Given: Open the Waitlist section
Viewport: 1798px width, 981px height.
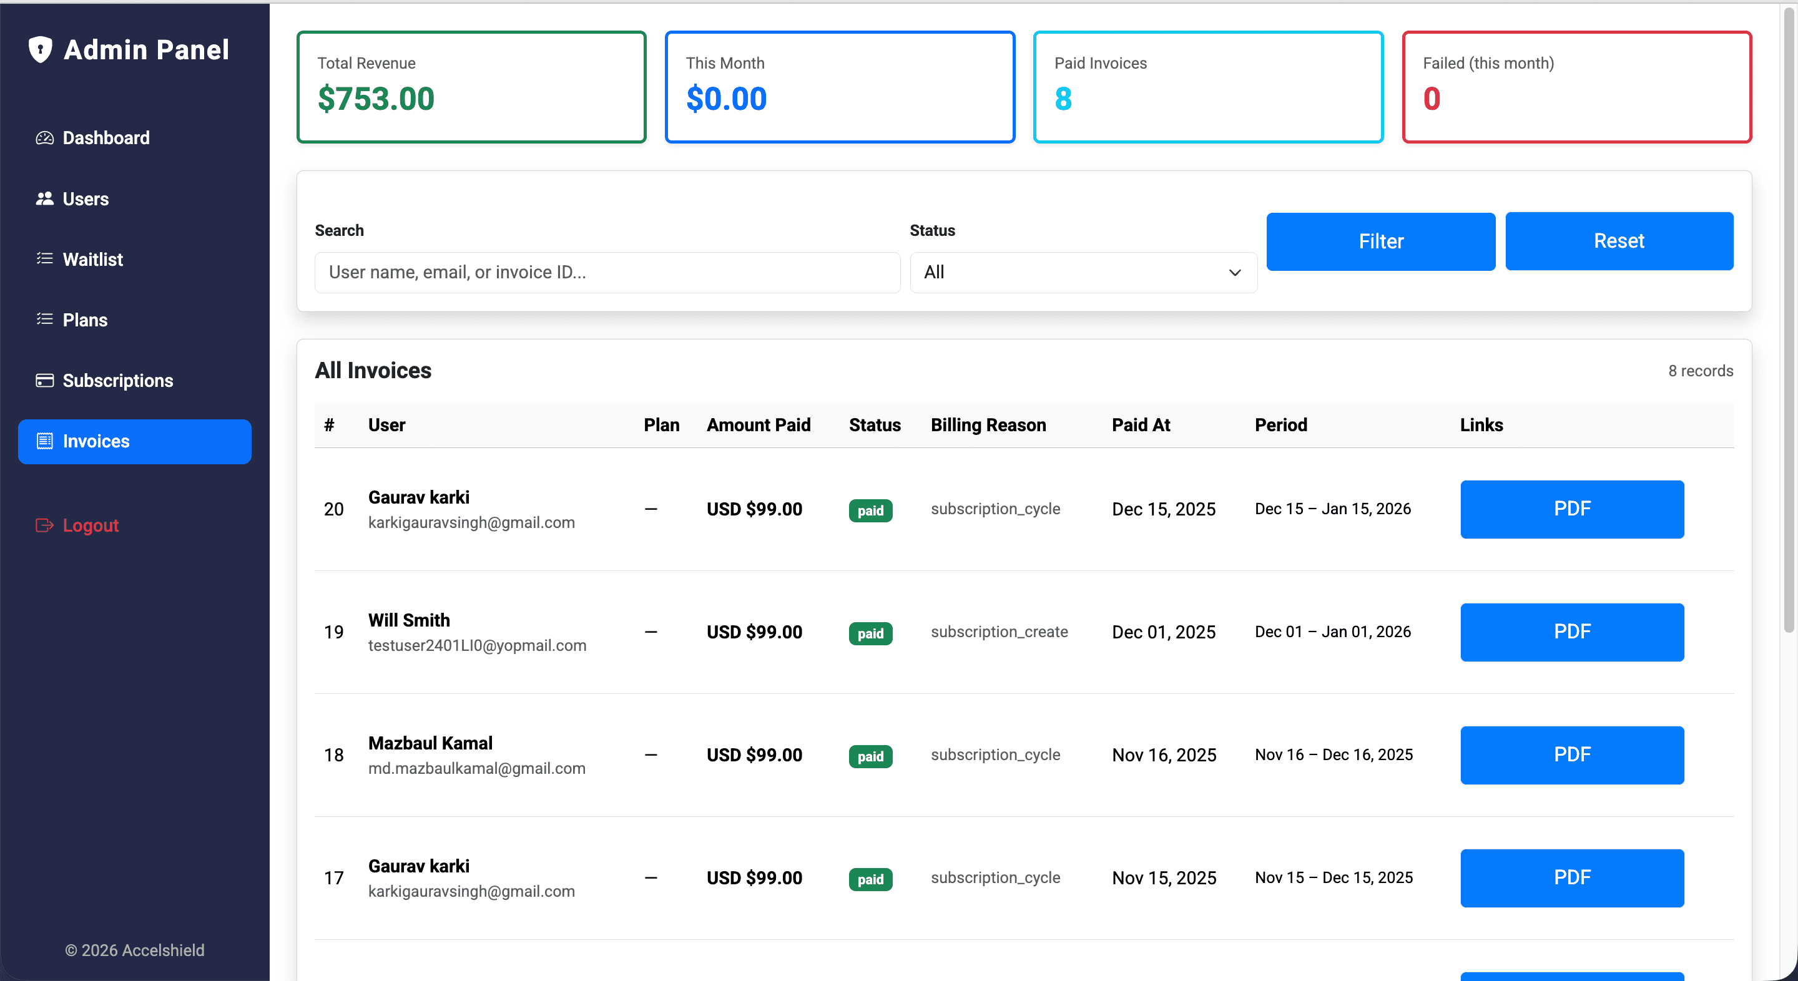Looking at the screenshot, I should (x=135, y=260).
